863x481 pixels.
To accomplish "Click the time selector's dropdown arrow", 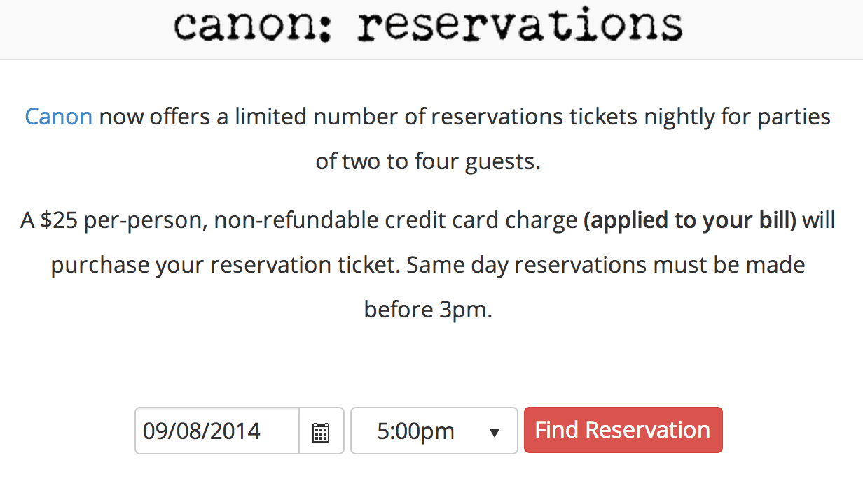I will pos(495,433).
